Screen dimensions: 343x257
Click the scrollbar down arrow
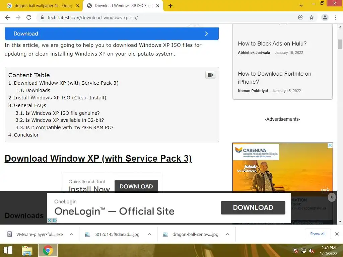pyautogui.click(x=340, y=222)
